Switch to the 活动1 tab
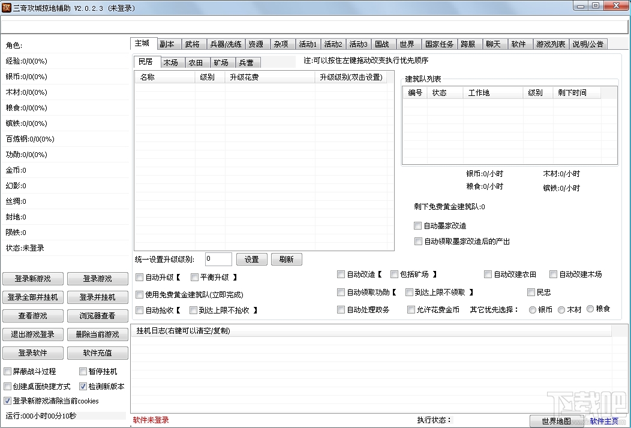Image resolution: width=631 pixels, height=428 pixels. point(308,44)
